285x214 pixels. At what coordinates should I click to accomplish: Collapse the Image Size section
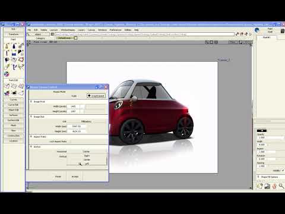tap(31, 117)
